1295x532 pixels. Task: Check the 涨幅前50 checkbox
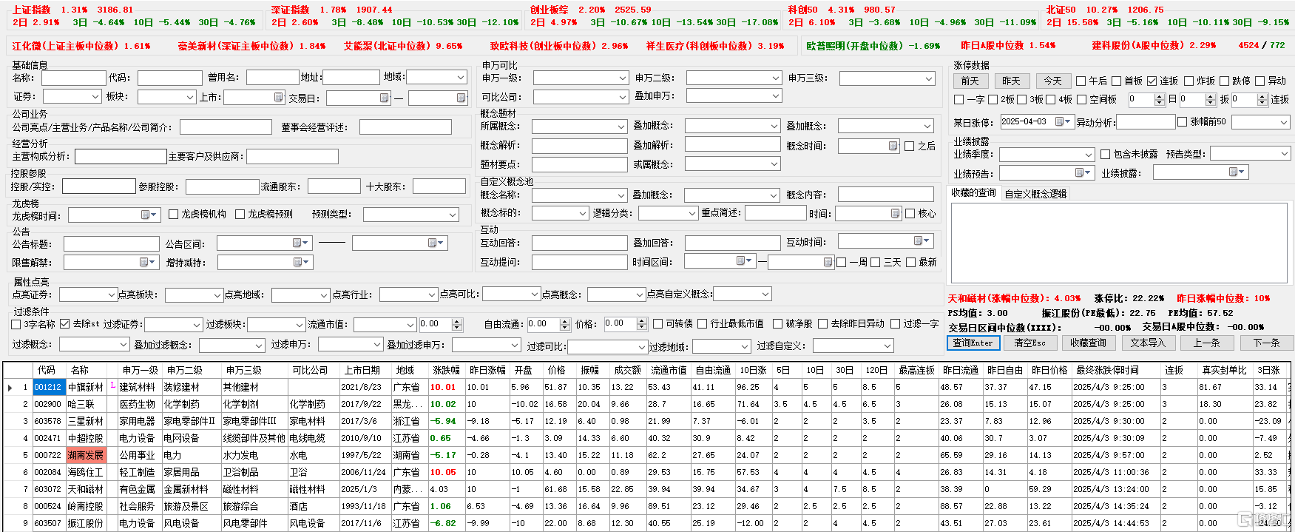pos(1182,121)
